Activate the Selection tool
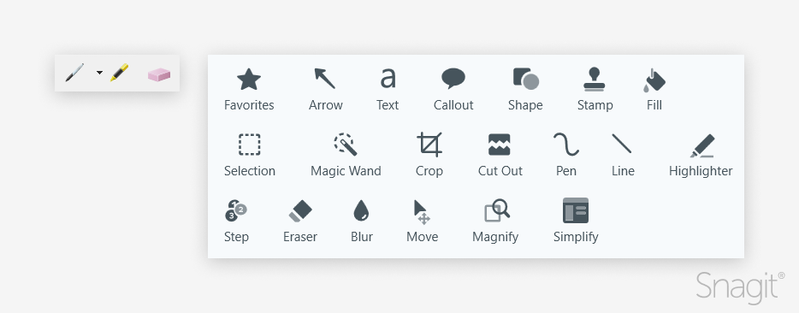The width and height of the screenshot is (799, 313). [250, 156]
